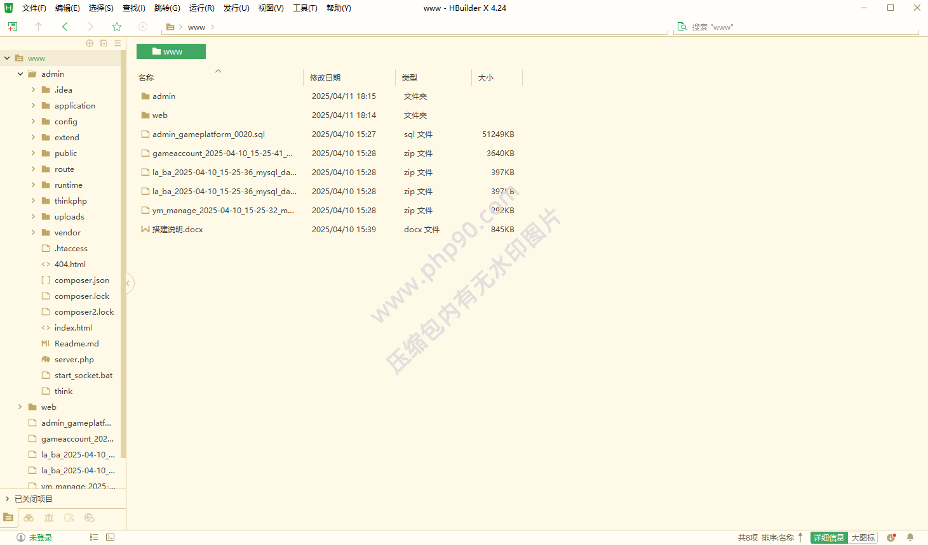The height and width of the screenshot is (545, 928).
Task: Open 404.html in project tree
Action: pos(70,265)
